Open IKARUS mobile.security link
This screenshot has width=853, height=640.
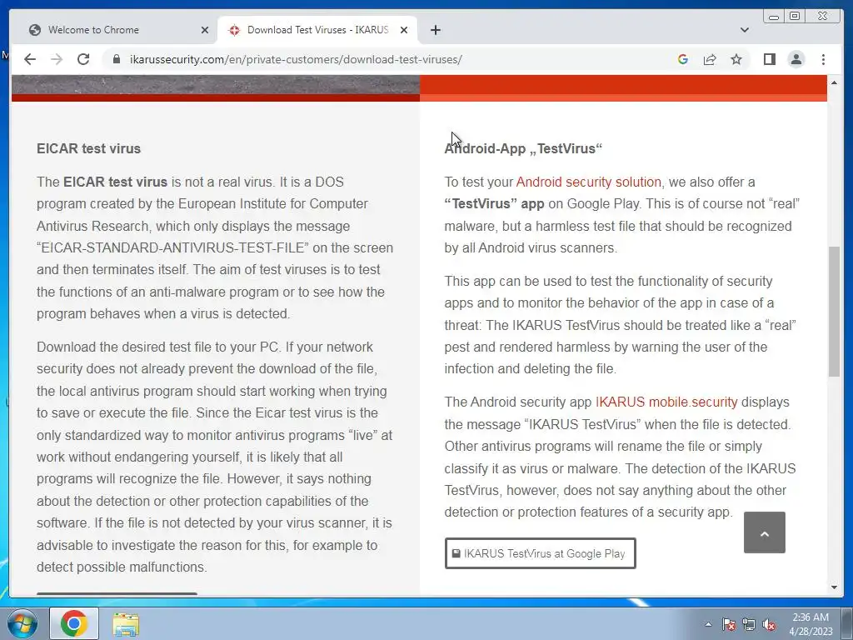click(x=666, y=402)
